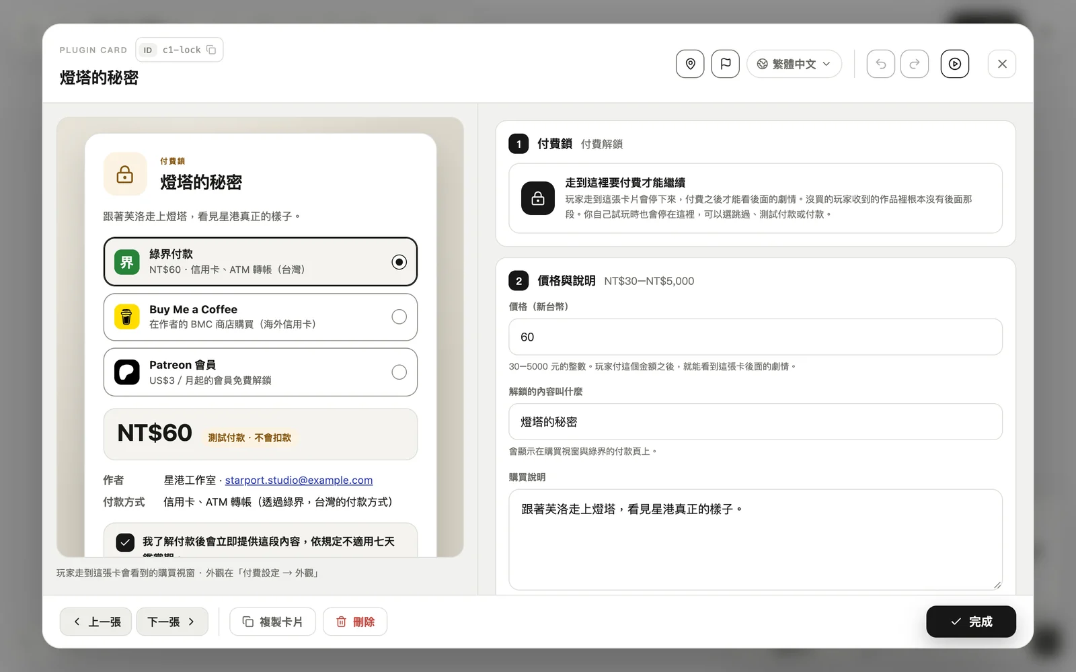This screenshot has width=1076, height=672.
Task: Click the green 綠界 payment logo
Action: click(126, 262)
